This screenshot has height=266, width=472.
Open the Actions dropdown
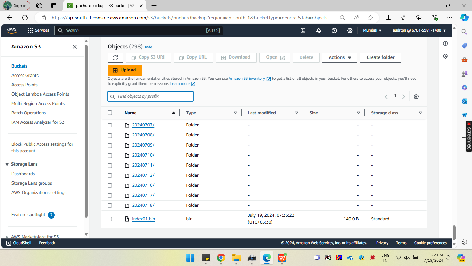tap(340, 57)
